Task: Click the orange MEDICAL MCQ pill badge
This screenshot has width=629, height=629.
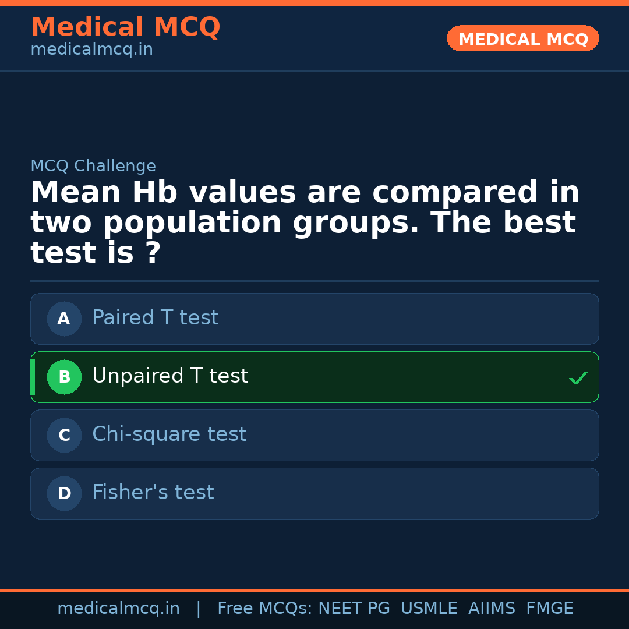Action: click(x=522, y=38)
